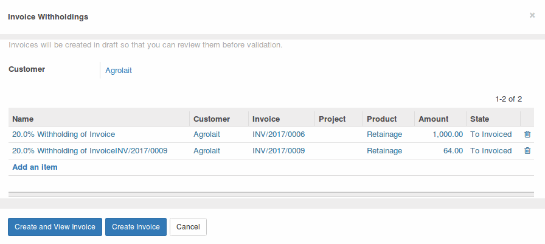Delete the INV/2017/0009 withholding row

527,150
